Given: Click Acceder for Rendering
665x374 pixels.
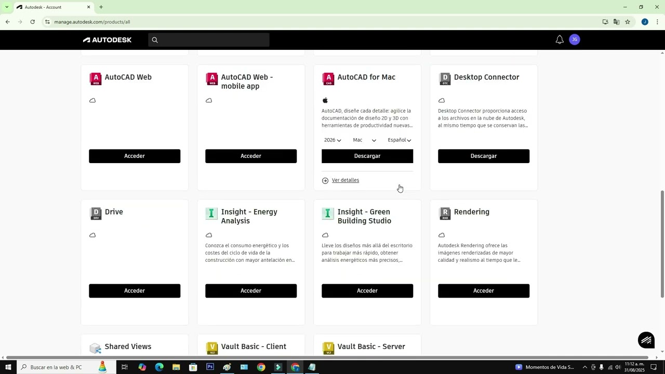Looking at the screenshot, I should [x=484, y=291].
